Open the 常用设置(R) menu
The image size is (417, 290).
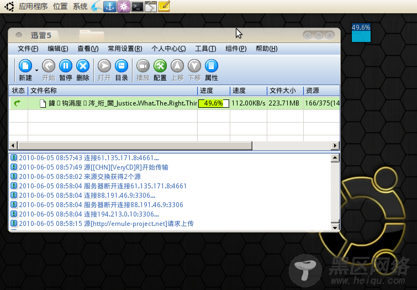[x=125, y=49]
